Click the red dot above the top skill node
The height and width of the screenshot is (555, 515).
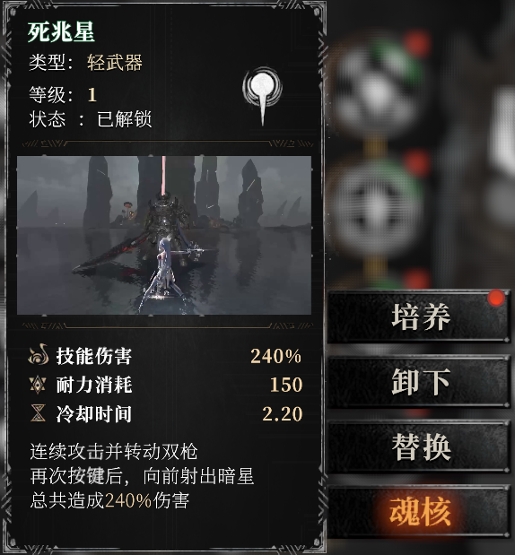coord(416,44)
